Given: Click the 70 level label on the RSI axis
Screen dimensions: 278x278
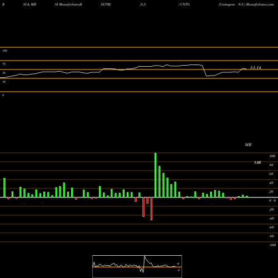Looking at the screenshot, I should (4, 64).
